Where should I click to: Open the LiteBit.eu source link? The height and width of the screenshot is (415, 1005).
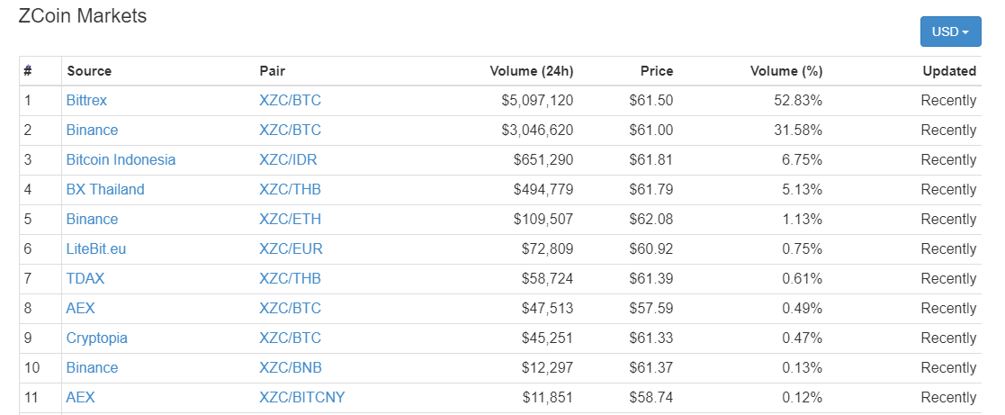[96, 248]
